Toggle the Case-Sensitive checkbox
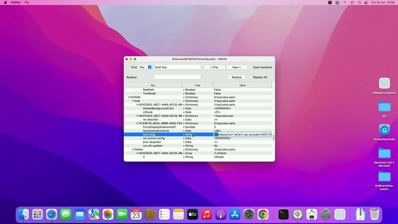The image size is (398, 224). click(x=251, y=67)
